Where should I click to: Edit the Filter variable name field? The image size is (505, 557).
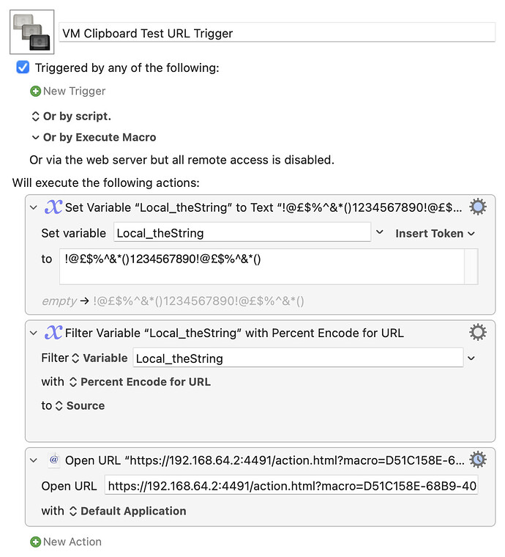(298, 358)
